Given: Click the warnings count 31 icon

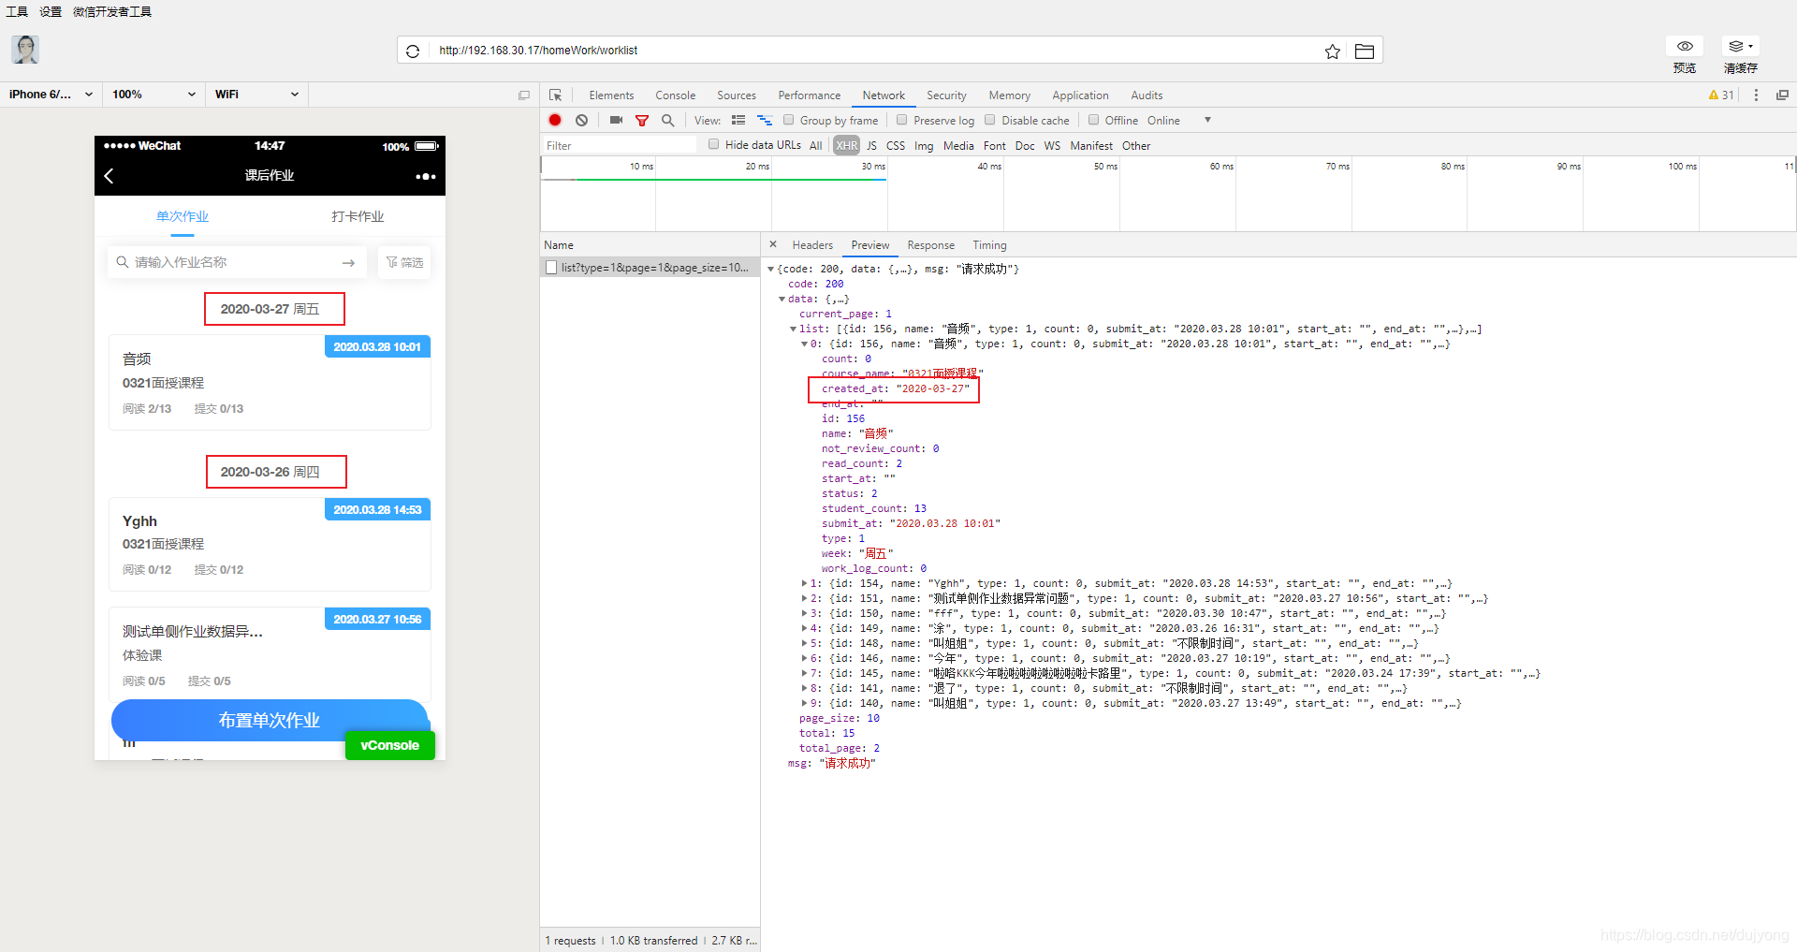Looking at the screenshot, I should point(1720,95).
